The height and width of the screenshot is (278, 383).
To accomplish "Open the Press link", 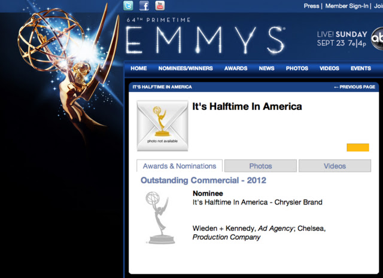I will pyautogui.click(x=311, y=6).
